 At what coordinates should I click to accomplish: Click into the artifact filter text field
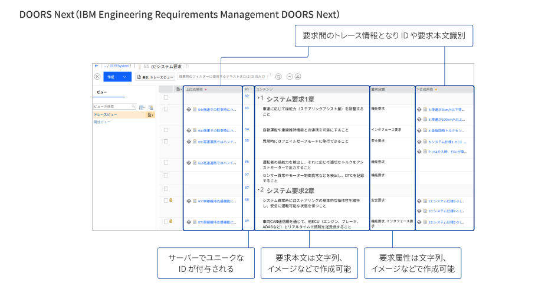224,77
